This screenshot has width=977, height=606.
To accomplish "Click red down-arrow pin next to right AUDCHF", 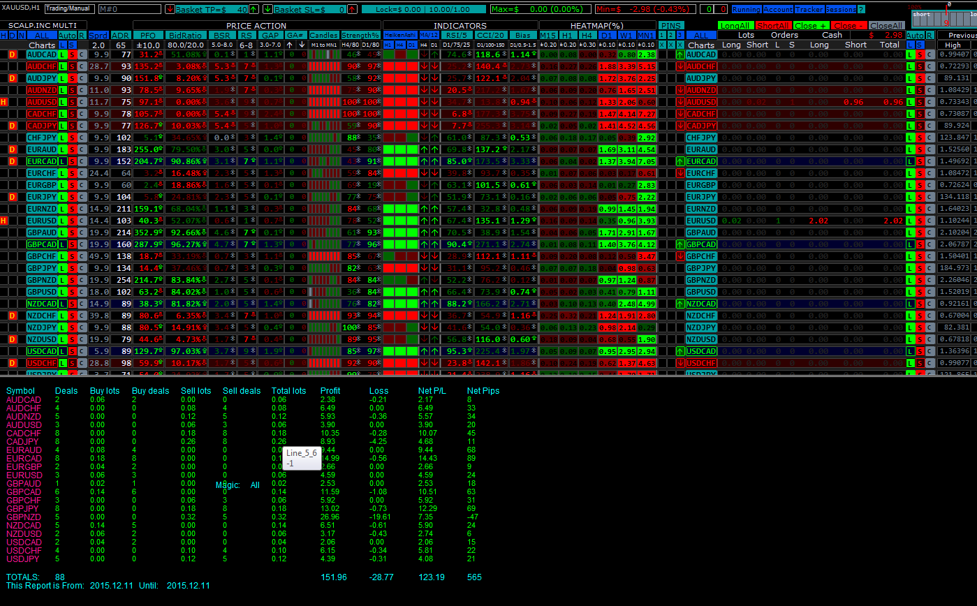I will coord(681,66).
